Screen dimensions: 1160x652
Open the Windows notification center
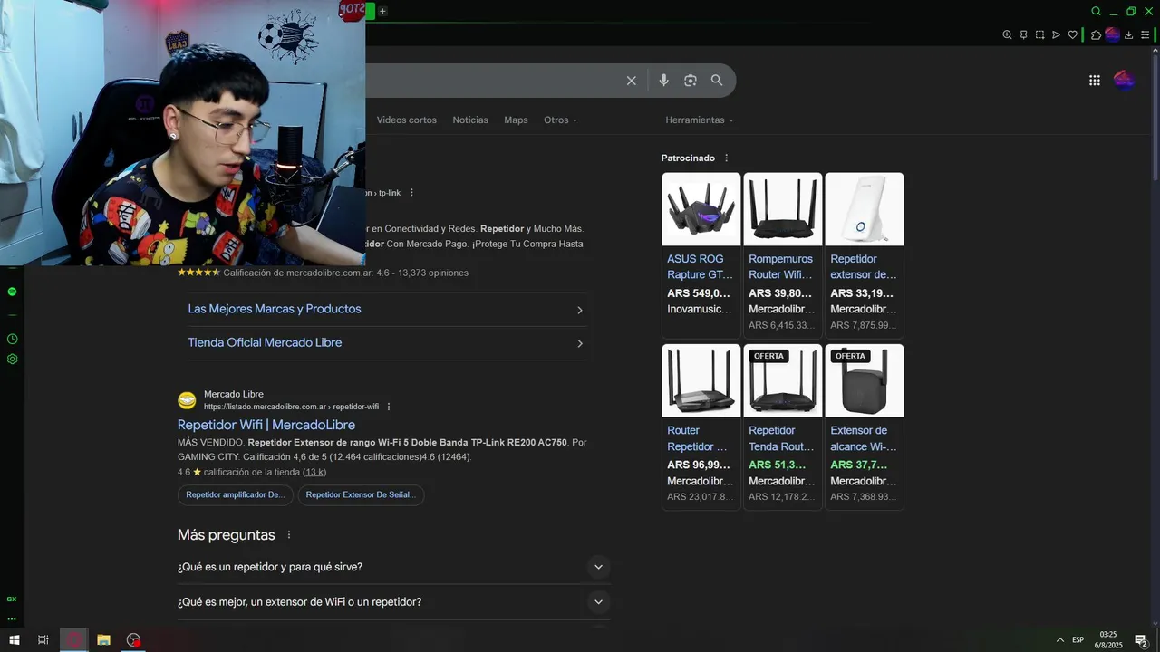pyautogui.click(x=1142, y=640)
